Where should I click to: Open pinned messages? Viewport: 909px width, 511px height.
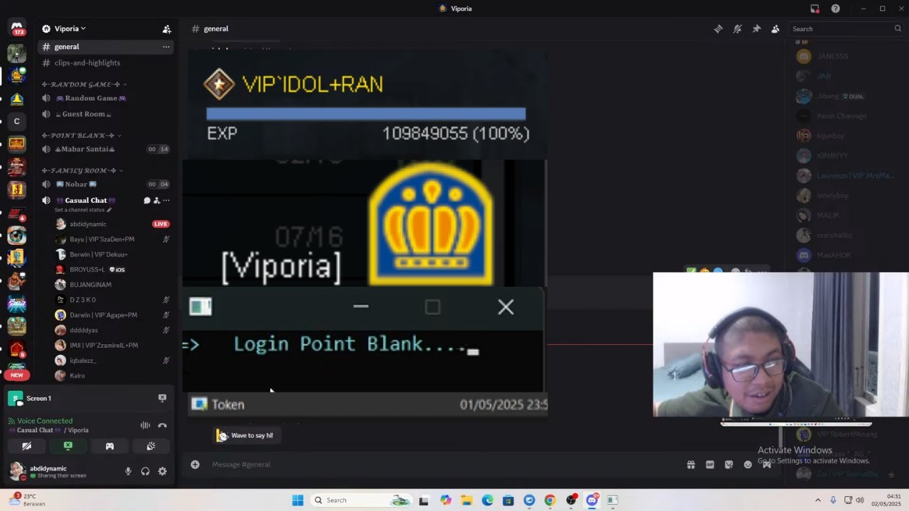click(x=756, y=29)
